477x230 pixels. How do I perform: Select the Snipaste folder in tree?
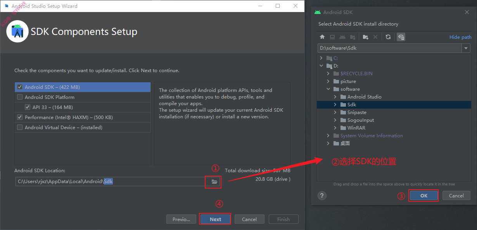click(x=393, y=112)
